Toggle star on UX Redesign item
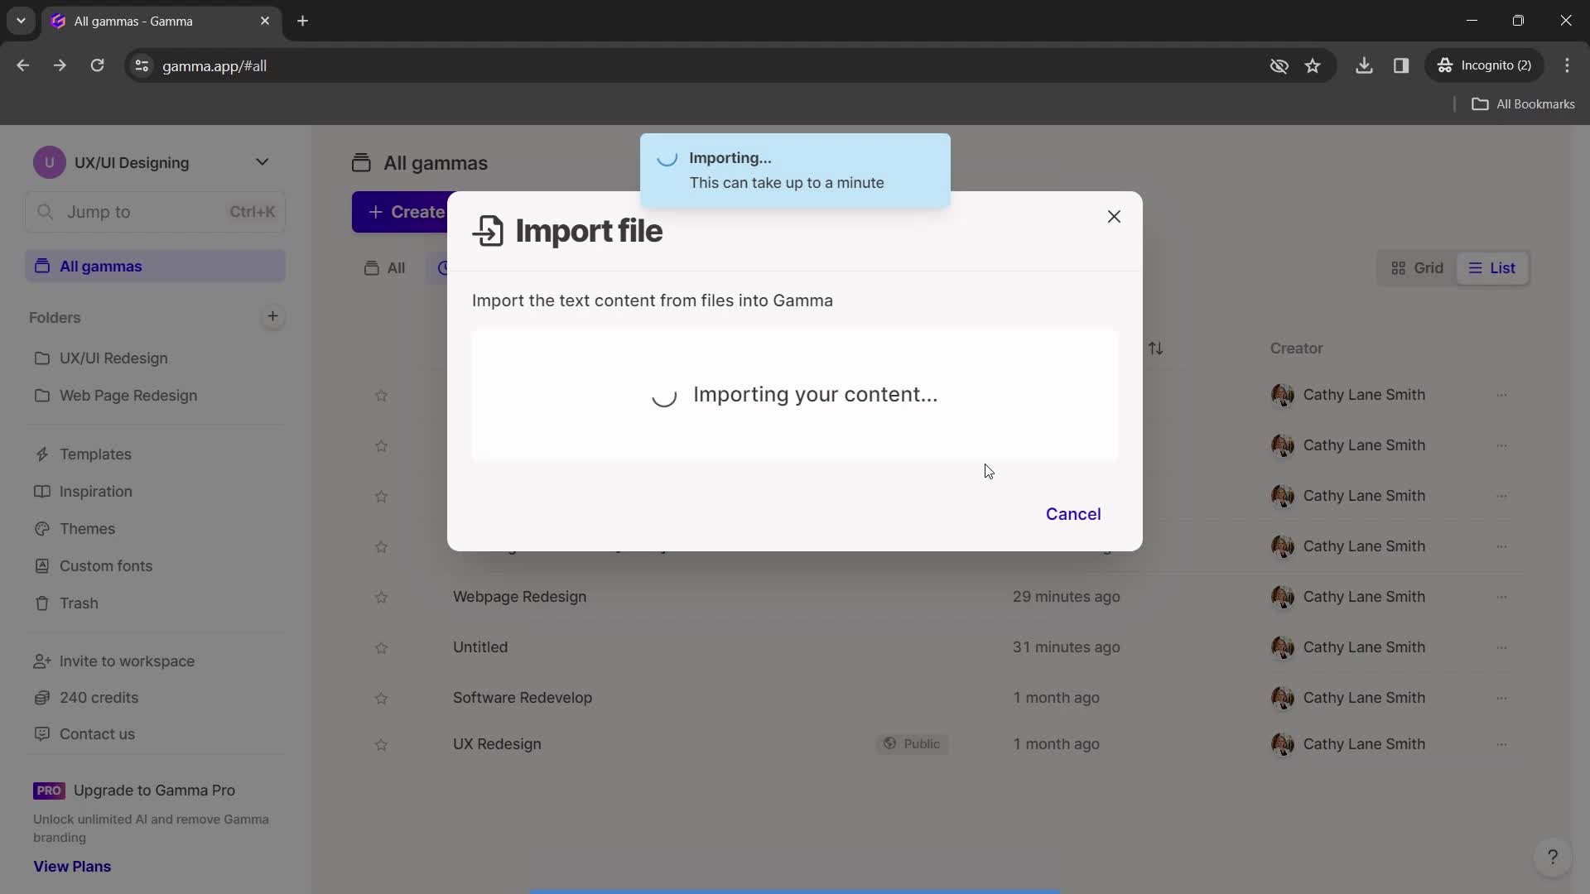 pos(380,744)
